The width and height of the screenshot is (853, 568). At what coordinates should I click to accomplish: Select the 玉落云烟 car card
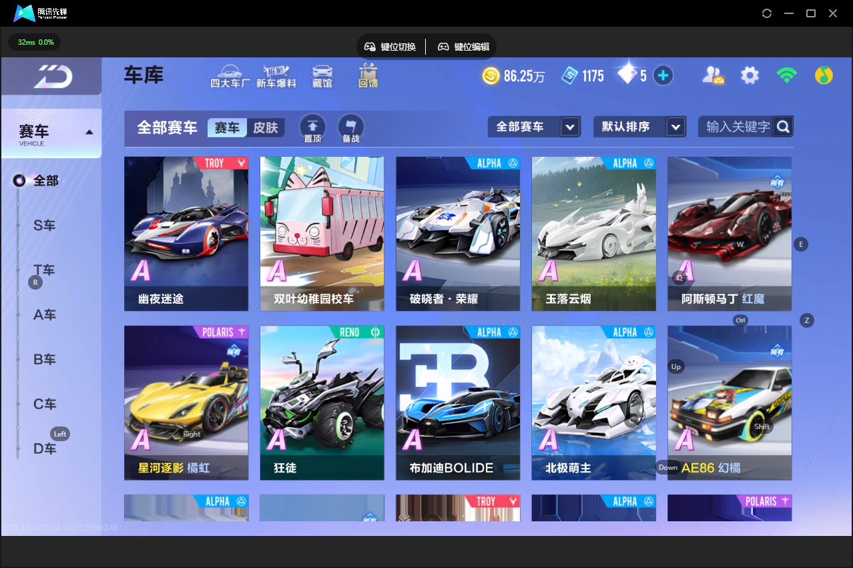(593, 234)
